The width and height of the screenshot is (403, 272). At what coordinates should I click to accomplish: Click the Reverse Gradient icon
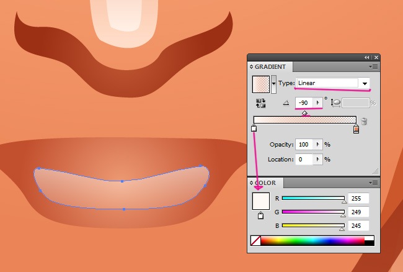coord(261,102)
